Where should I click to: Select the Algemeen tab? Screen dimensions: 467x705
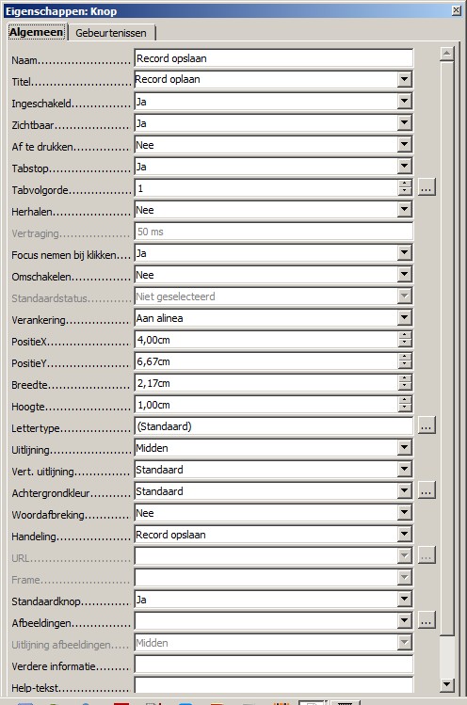pos(37,32)
